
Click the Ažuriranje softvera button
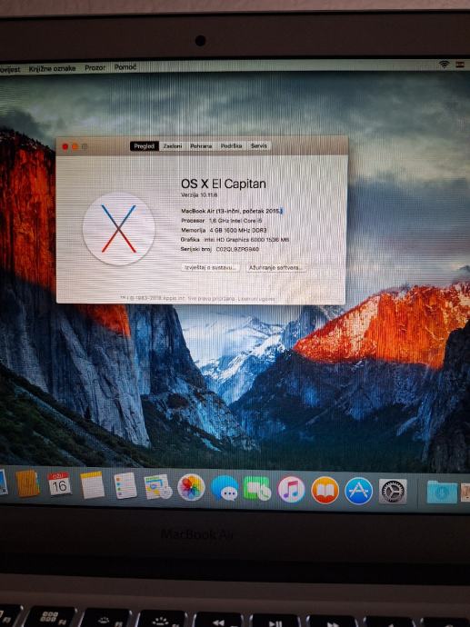point(276,267)
